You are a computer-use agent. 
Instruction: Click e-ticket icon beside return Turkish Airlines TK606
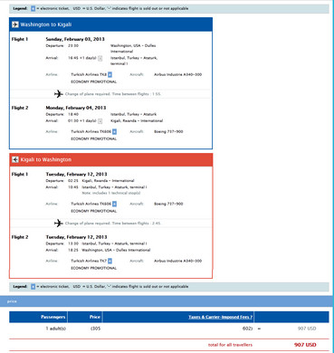click(115, 204)
